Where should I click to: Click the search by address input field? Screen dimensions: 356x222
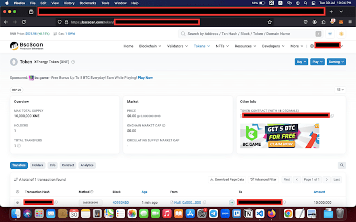250,34
